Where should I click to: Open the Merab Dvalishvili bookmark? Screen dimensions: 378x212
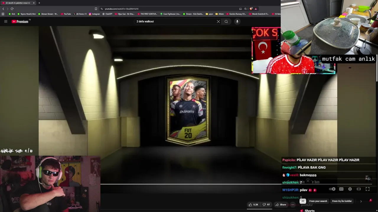pos(259,14)
